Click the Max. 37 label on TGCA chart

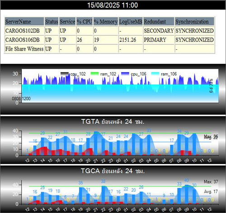pos(211,182)
